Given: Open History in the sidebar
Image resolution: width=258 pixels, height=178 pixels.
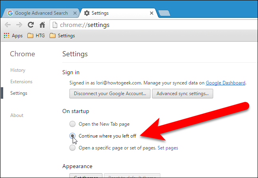Looking at the screenshot, I should [x=18, y=70].
